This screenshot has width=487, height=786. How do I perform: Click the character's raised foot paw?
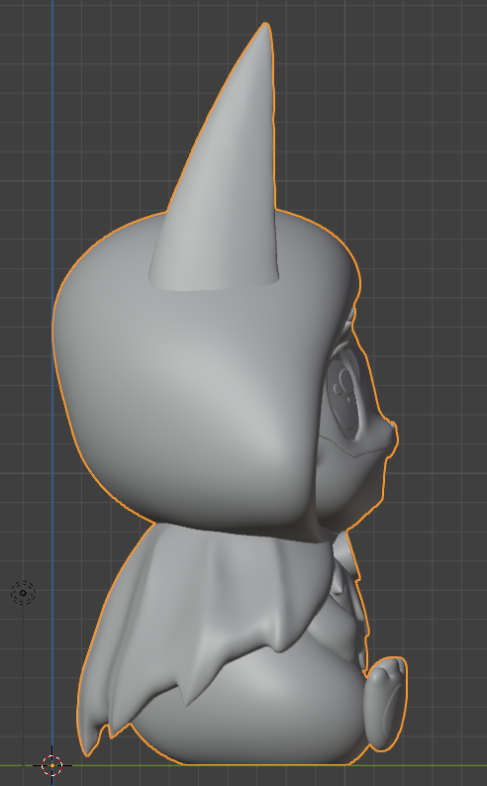click(386, 704)
